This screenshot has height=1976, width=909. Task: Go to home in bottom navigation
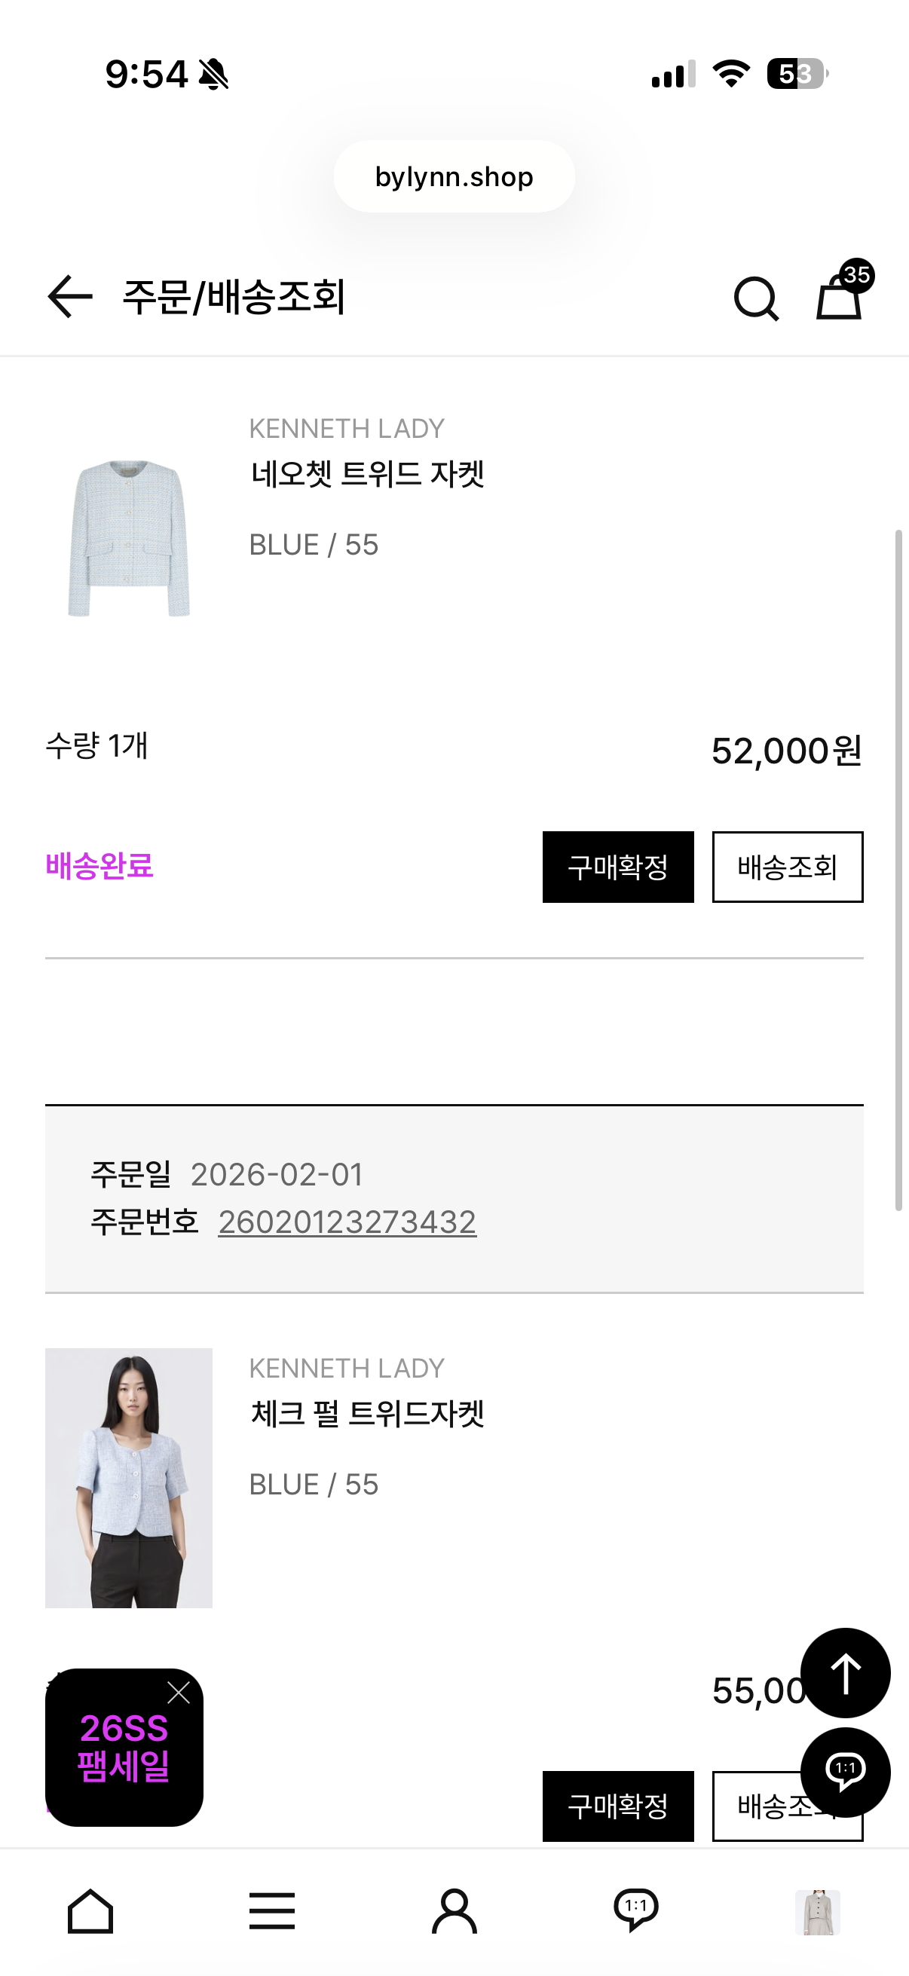(90, 1910)
